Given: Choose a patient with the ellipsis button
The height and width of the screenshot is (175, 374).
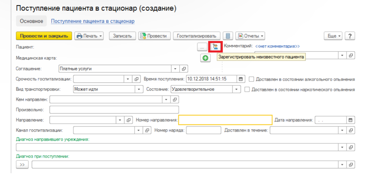Looking at the screenshot, I should point(202,47).
